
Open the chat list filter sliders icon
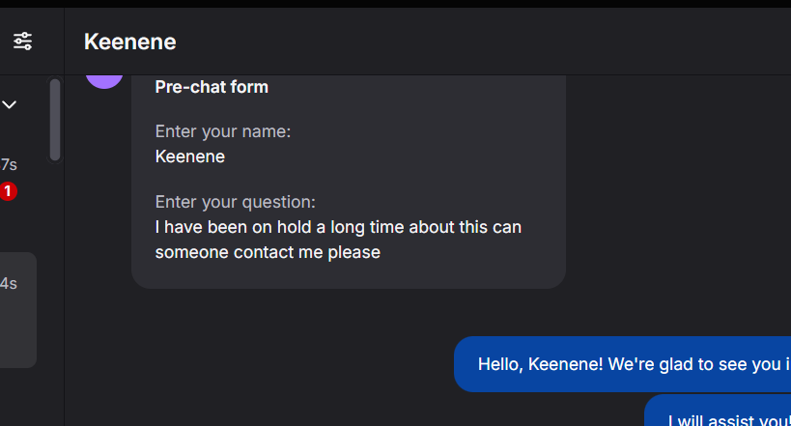tap(23, 42)
